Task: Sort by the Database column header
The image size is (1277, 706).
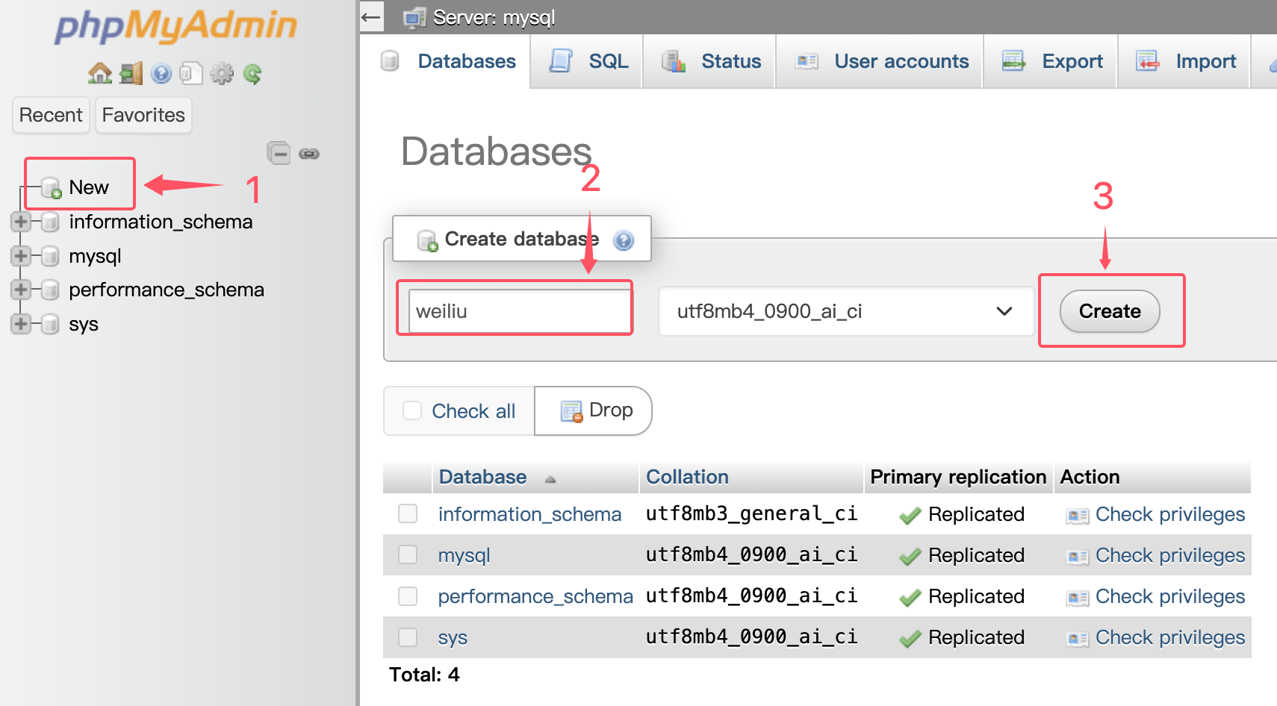Action: point(482,477)
